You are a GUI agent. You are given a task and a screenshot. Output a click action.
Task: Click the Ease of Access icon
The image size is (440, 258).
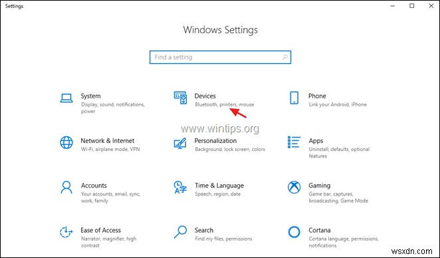point(66,232)
